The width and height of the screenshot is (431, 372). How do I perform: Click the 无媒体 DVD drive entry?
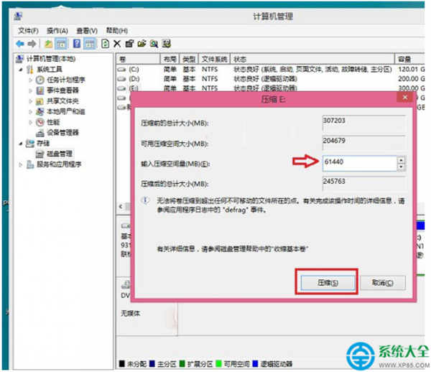[131, 313]
